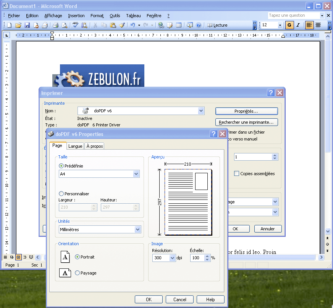Click the Lecture reading mode button

click(217, 25)
